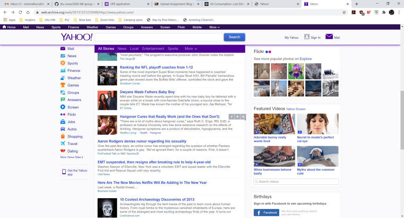Click the plus button on Hangover story
404x218 pixels.
237,117
